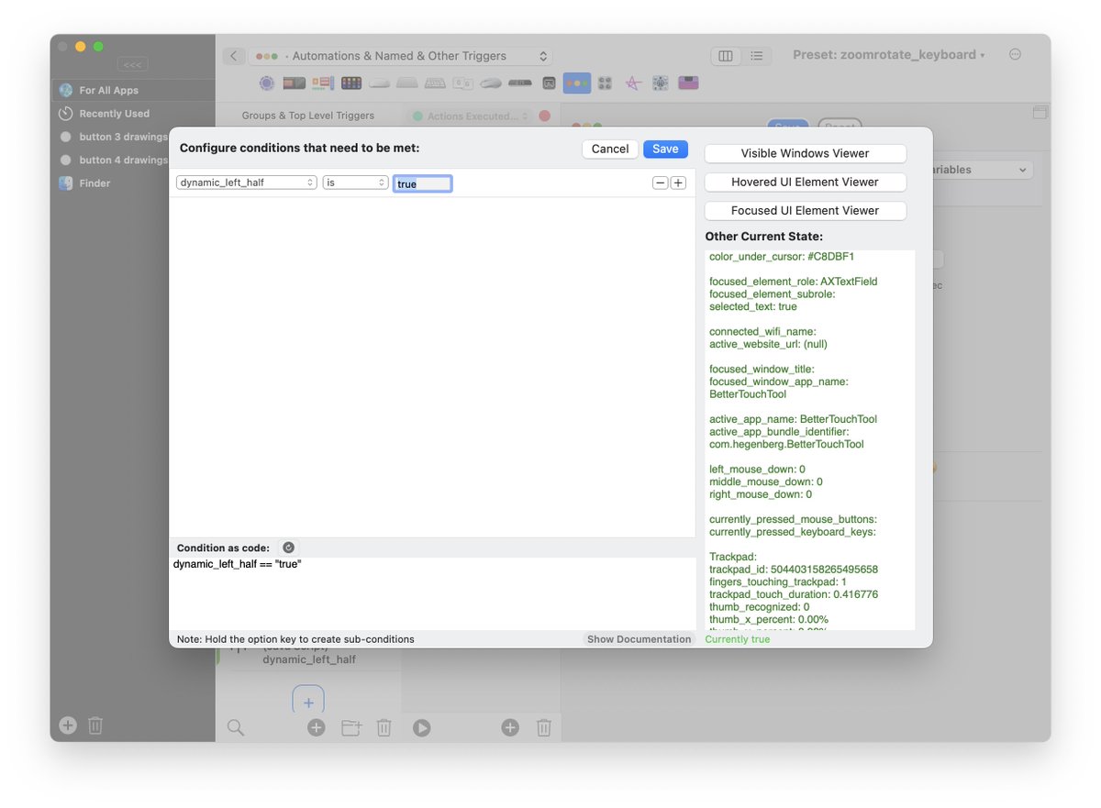
Task: Select the dark bar device trigger icon
Action: [520, 83]
